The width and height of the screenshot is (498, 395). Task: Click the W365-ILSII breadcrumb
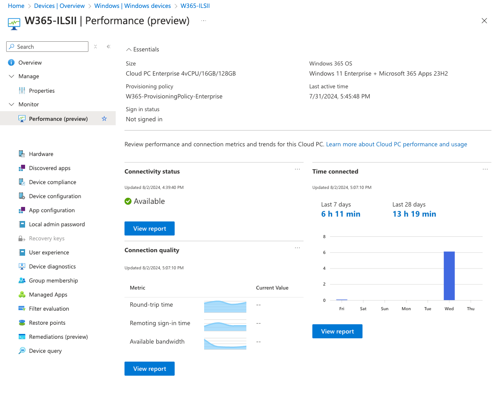click(195, 6)
